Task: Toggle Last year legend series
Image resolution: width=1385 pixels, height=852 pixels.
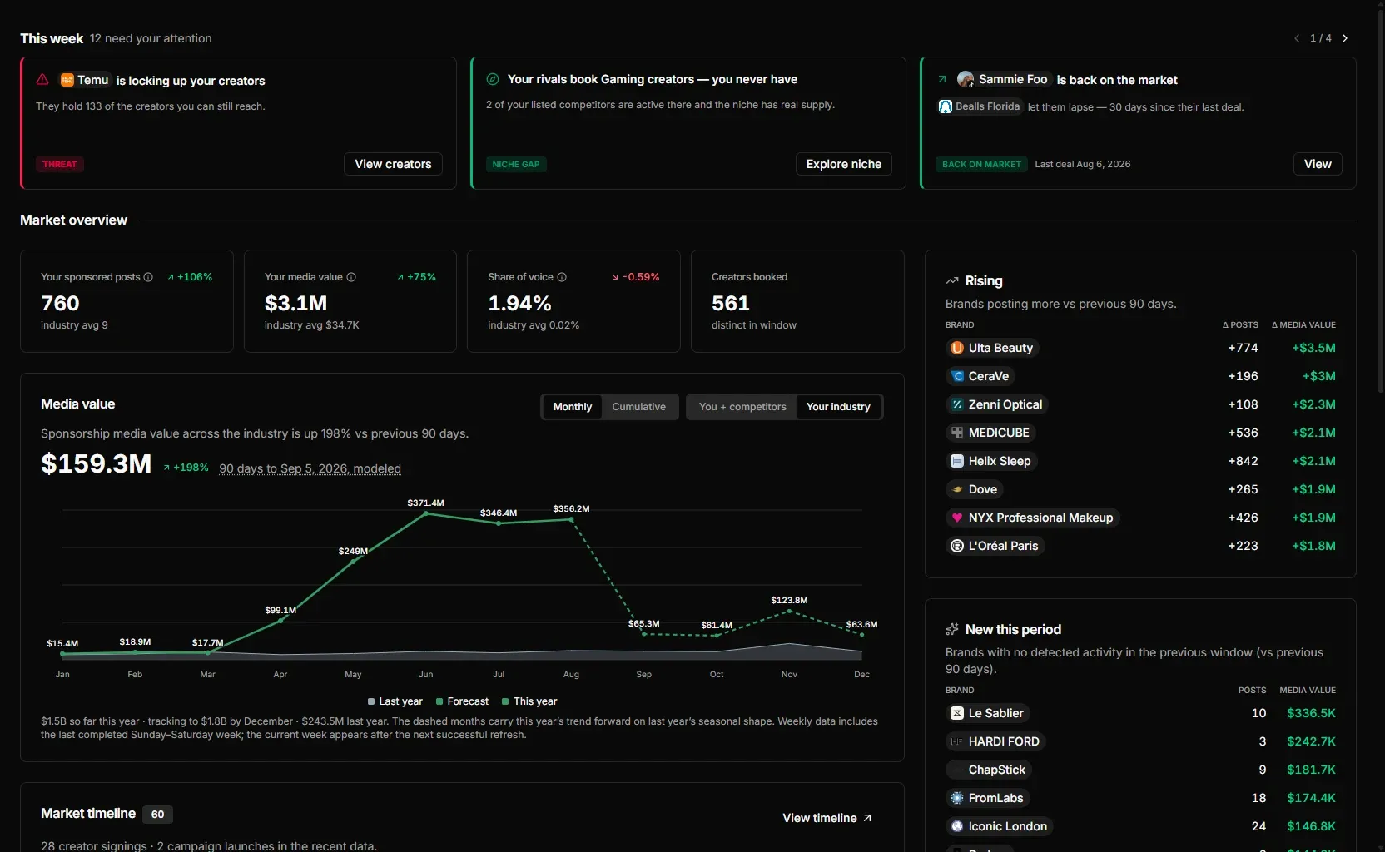Action: (x=395, y=701)
